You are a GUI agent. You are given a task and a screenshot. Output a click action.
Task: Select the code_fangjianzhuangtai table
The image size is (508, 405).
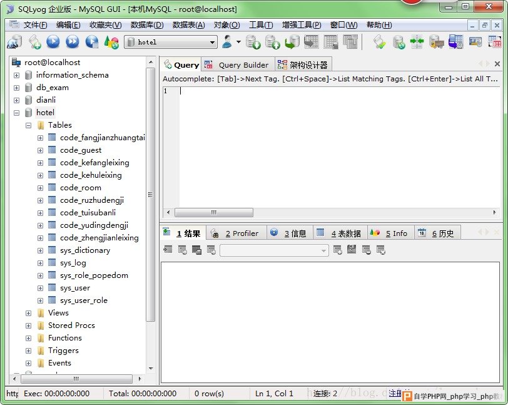tap(103, 138)
